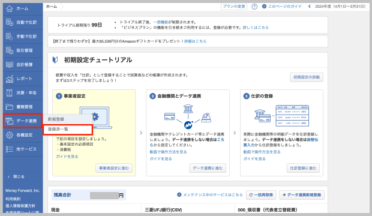This screenshot has width=372, height=216.
Task: Click the play icon beside このページのガイド
Action: click(x=264, y=7)
